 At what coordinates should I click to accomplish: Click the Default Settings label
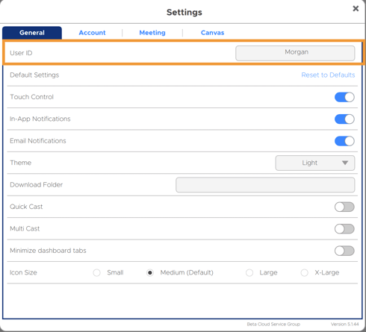click(34, 75)
